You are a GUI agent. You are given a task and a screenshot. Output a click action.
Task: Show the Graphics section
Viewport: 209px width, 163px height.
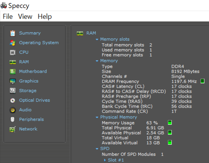(29, 81)
